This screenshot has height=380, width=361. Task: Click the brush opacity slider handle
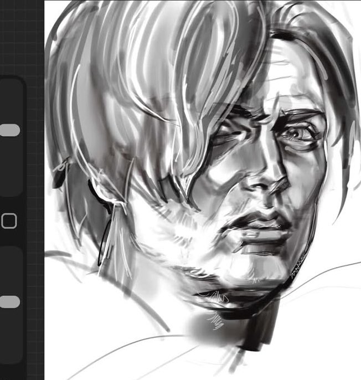pyautogui.click(x=9, y=302)
